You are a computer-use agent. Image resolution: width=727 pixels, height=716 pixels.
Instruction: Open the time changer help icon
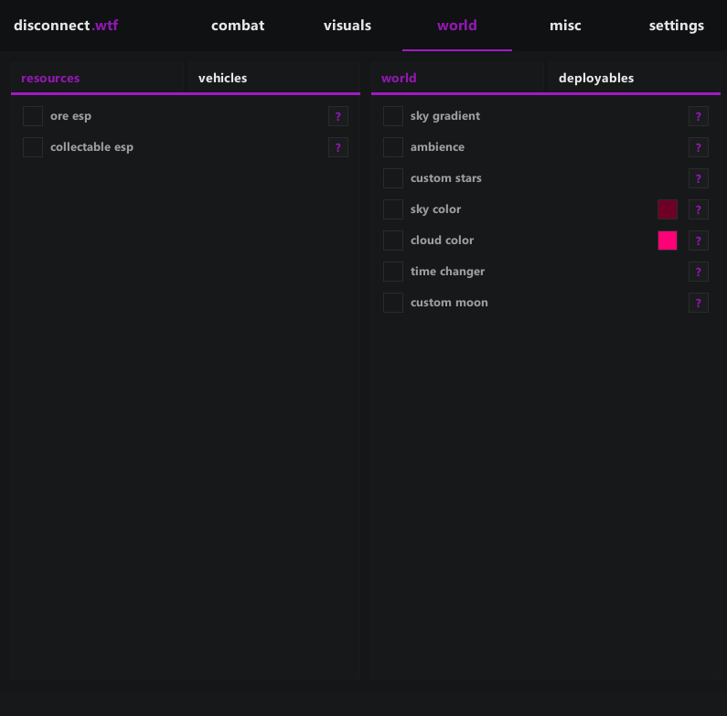pyautogui.click(x=699, y=272)
